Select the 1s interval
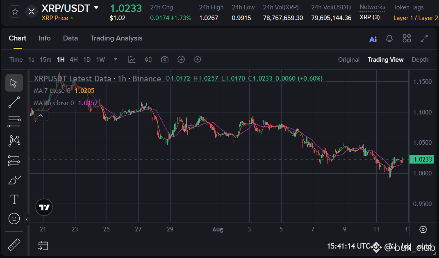This screenshot has height=258, width=439. coord(31,59)
